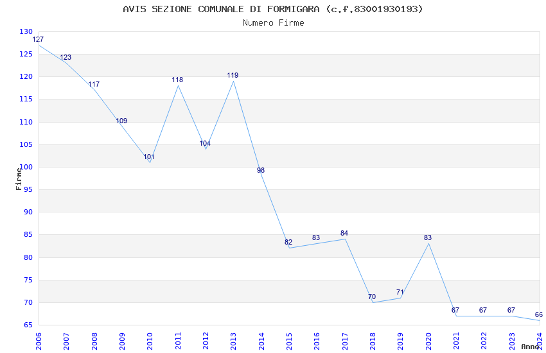The height and width of the screenshot is (353, 546).
Task: Click year 2022 on the x-axis
Action: [x=484, y=341]
